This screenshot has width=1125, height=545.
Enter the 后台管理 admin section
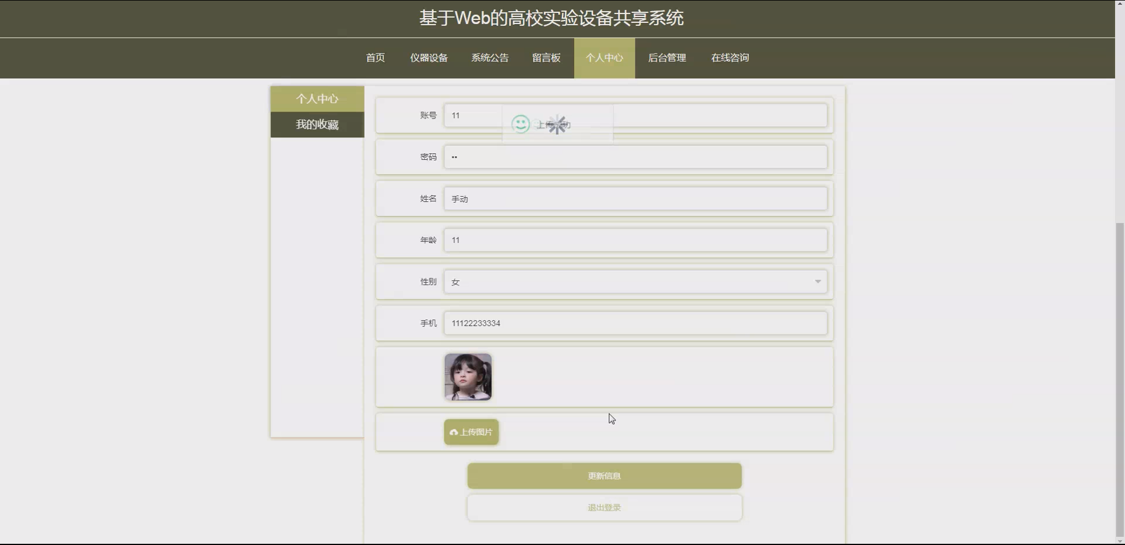[x=667, y=58]
